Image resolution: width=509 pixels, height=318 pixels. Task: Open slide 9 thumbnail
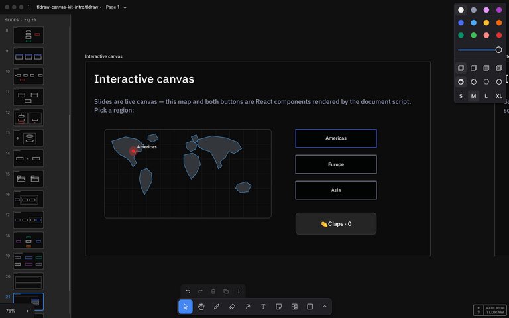click(28, 56)
